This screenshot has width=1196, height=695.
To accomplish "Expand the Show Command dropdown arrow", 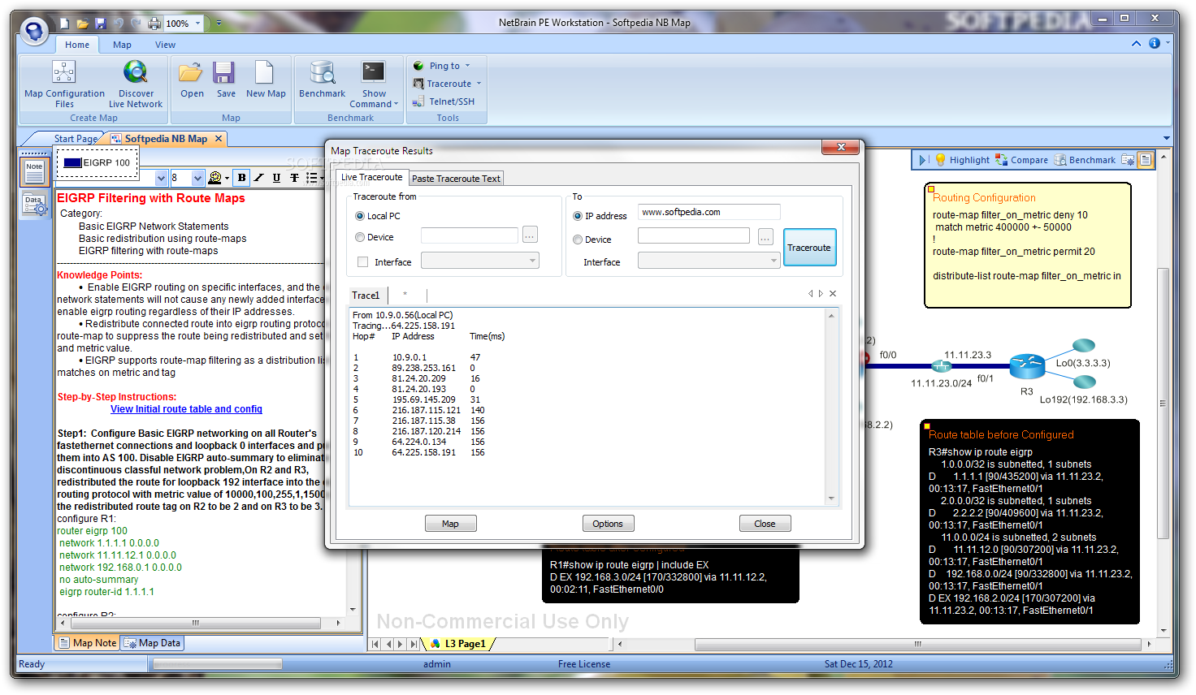I will (x=396, y=104).
